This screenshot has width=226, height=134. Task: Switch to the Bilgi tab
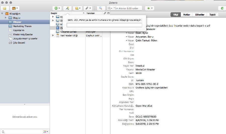(176, 15)
